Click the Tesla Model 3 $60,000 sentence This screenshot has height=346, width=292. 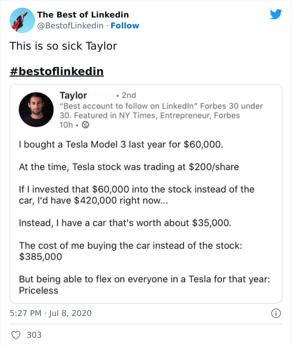[x=121, y=145]
